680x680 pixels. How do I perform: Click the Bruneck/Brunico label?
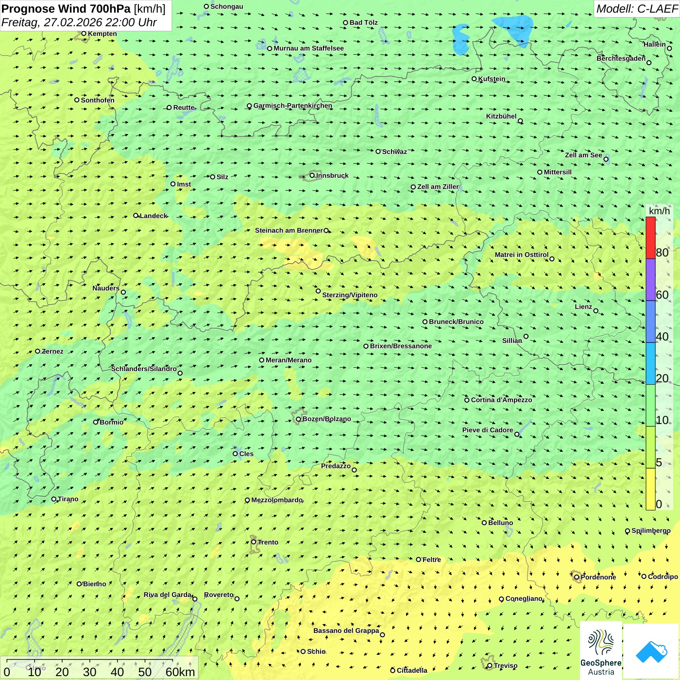[x=456, y=322]
